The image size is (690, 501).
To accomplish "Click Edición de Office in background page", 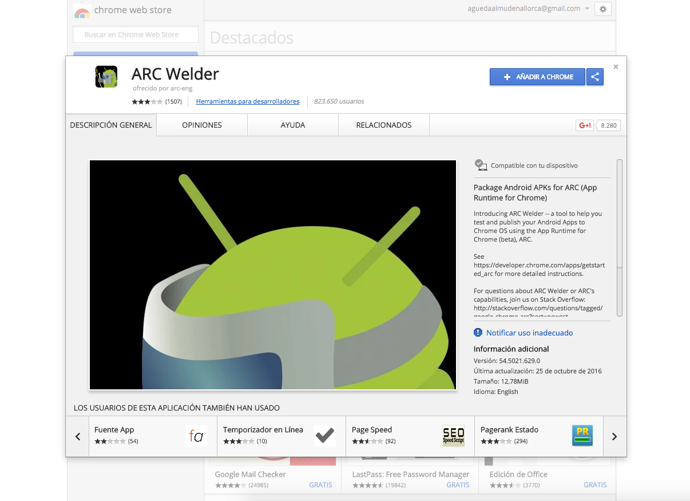I will tap(518, 474).
